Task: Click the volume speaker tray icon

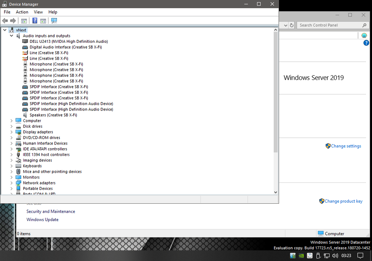Action: [335, 255]
